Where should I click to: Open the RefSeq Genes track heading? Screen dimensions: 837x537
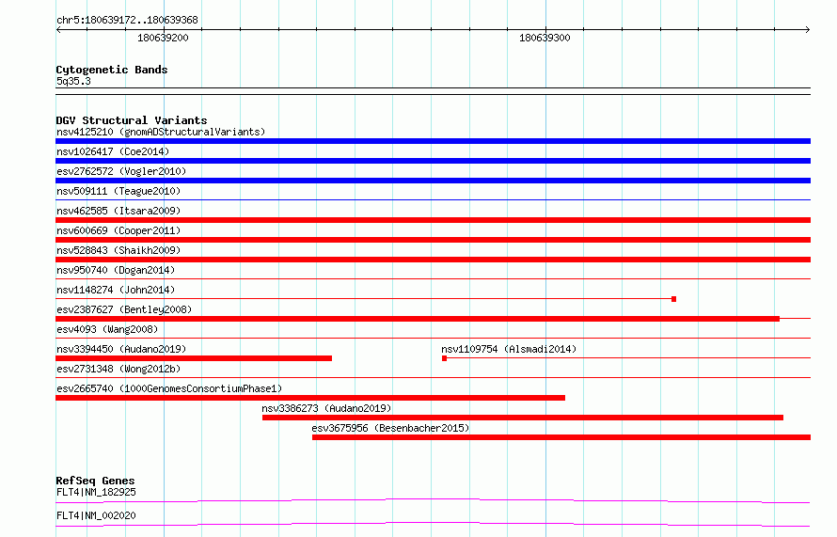click(95, 481)
